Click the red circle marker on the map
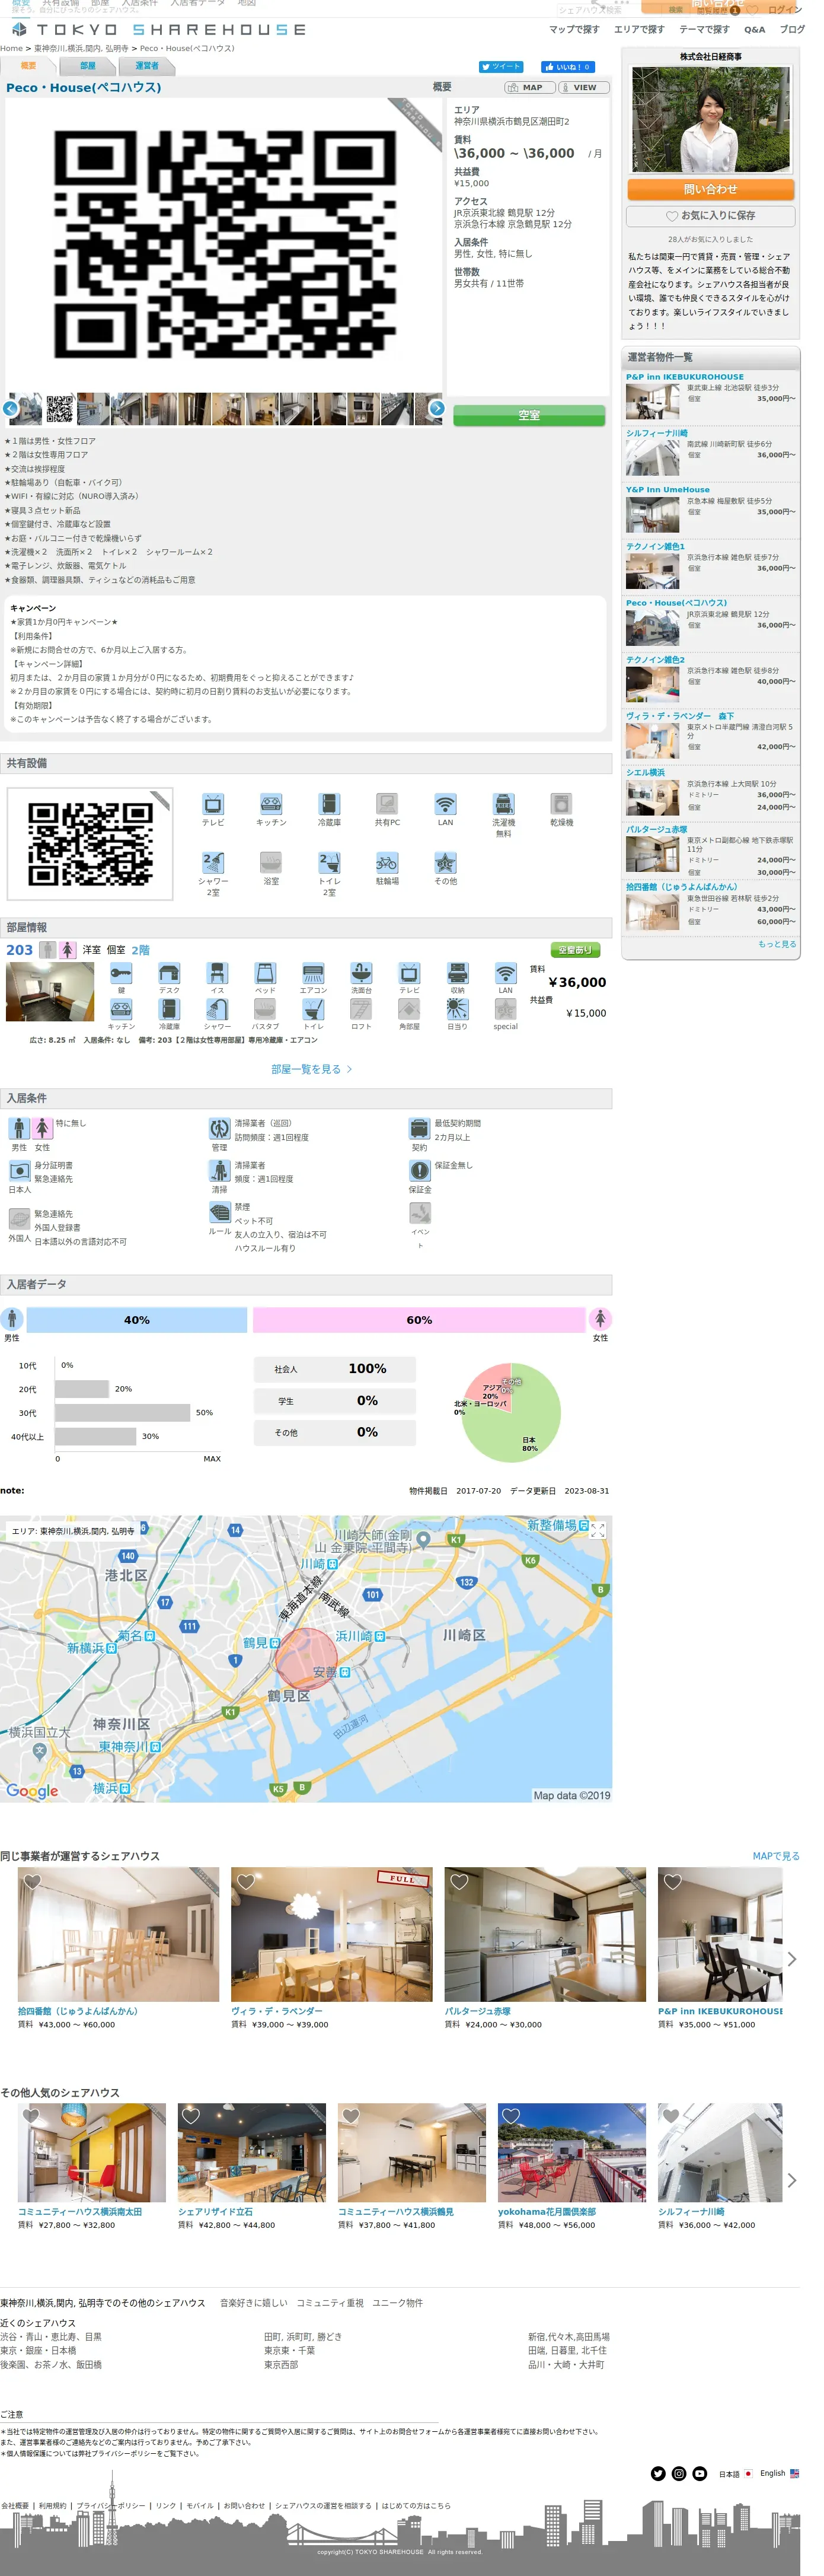This screenshot has height=2576, width=824. [x=306, y=1658]
